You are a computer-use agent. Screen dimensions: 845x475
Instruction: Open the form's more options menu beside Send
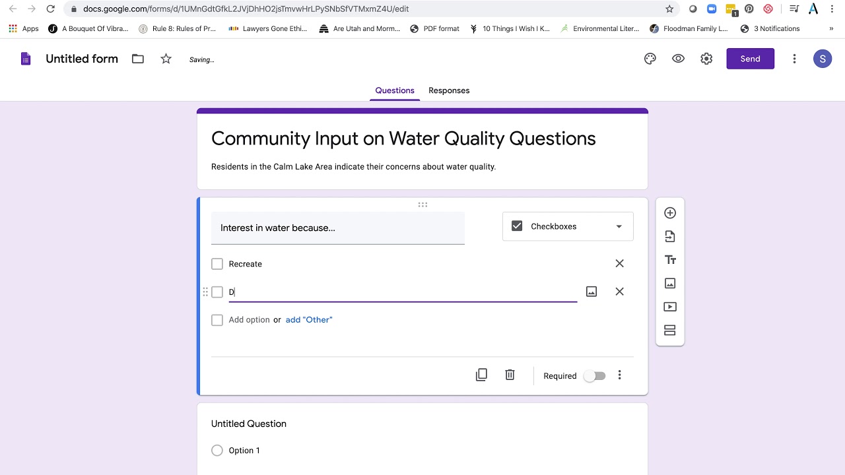tap(794, 59)
